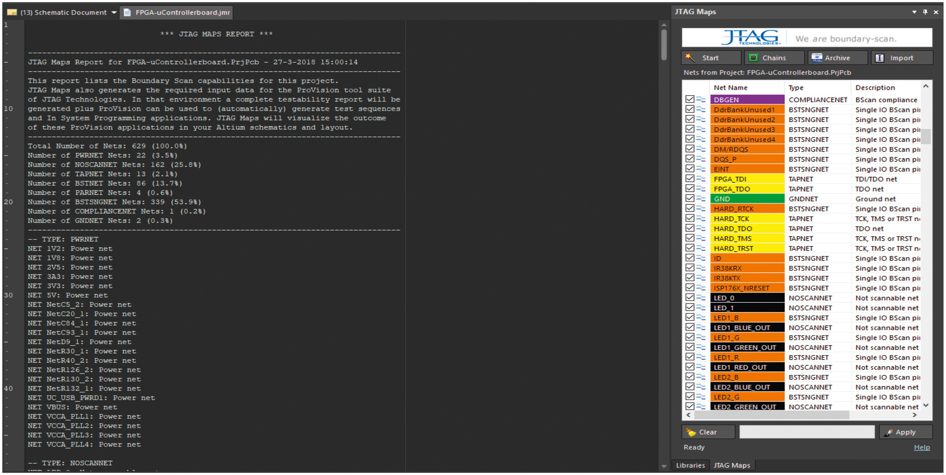Select the purple DBGEN net color cell

click(747, 100)
